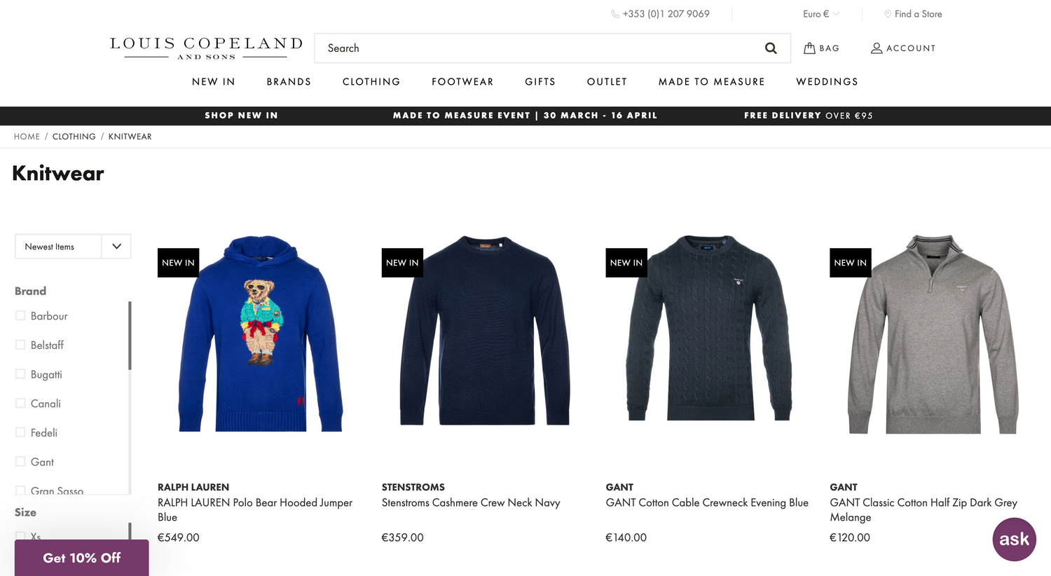Click the Find a Store pin icon
The image size is (1051, 576).
[x=888, y=14]
